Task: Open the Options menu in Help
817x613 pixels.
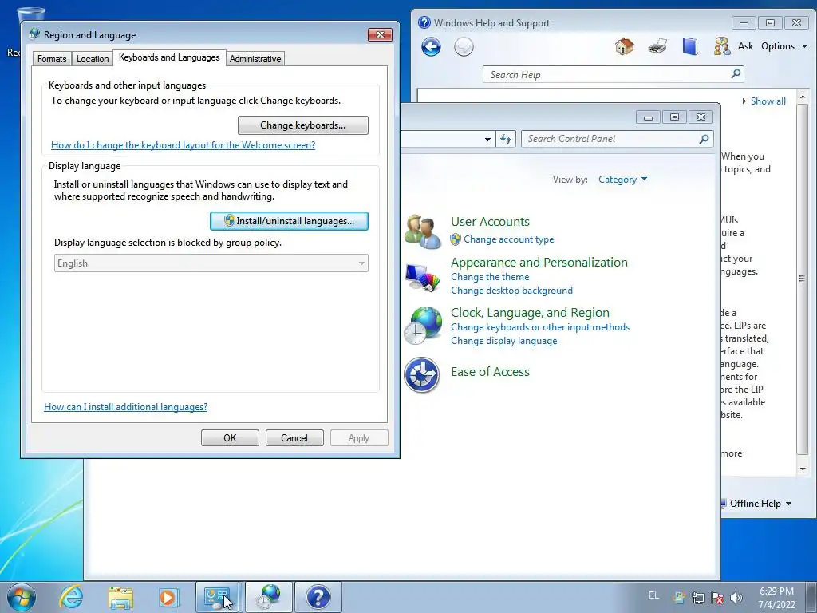Action: [x=784, y=46]
